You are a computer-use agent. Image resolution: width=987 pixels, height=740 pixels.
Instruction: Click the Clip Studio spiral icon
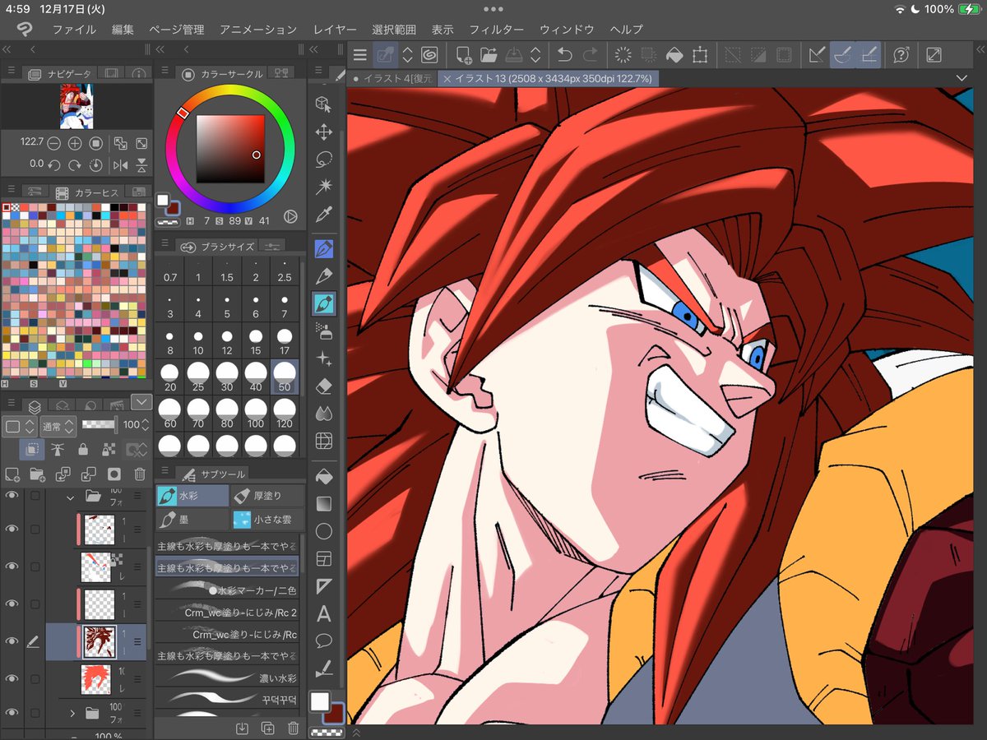point(429,55)
